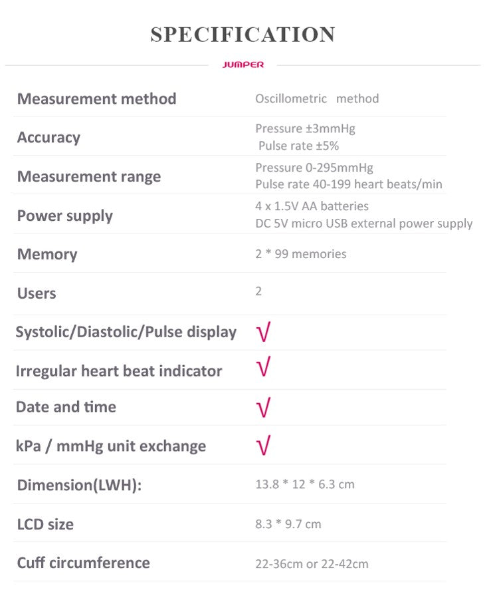485x590 pixels.
Task: Click the 2 * 99 memories value
Action: click(x=300, y=253)
